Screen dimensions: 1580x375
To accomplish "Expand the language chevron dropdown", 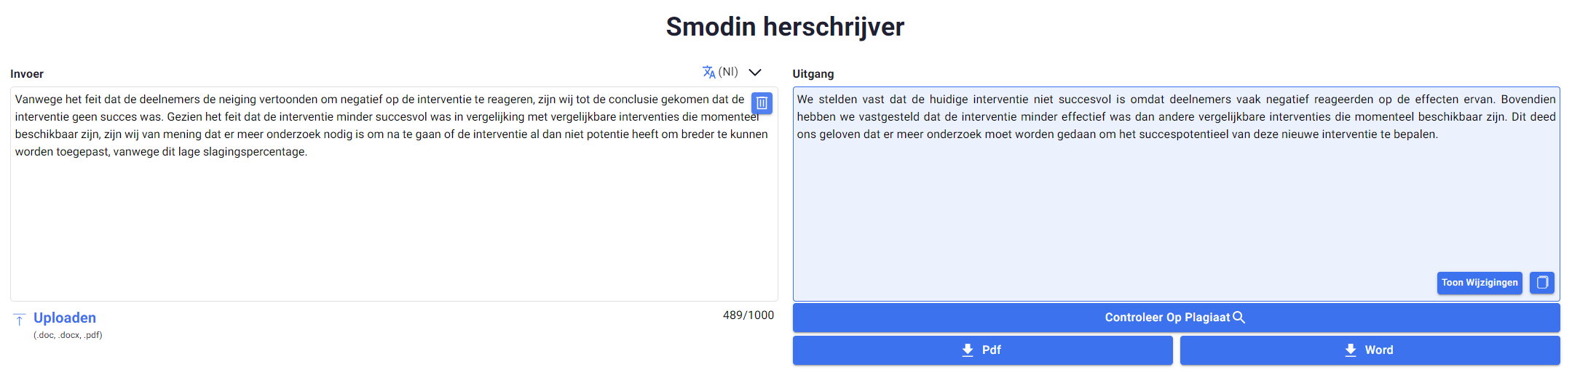I will pos(755,72).
